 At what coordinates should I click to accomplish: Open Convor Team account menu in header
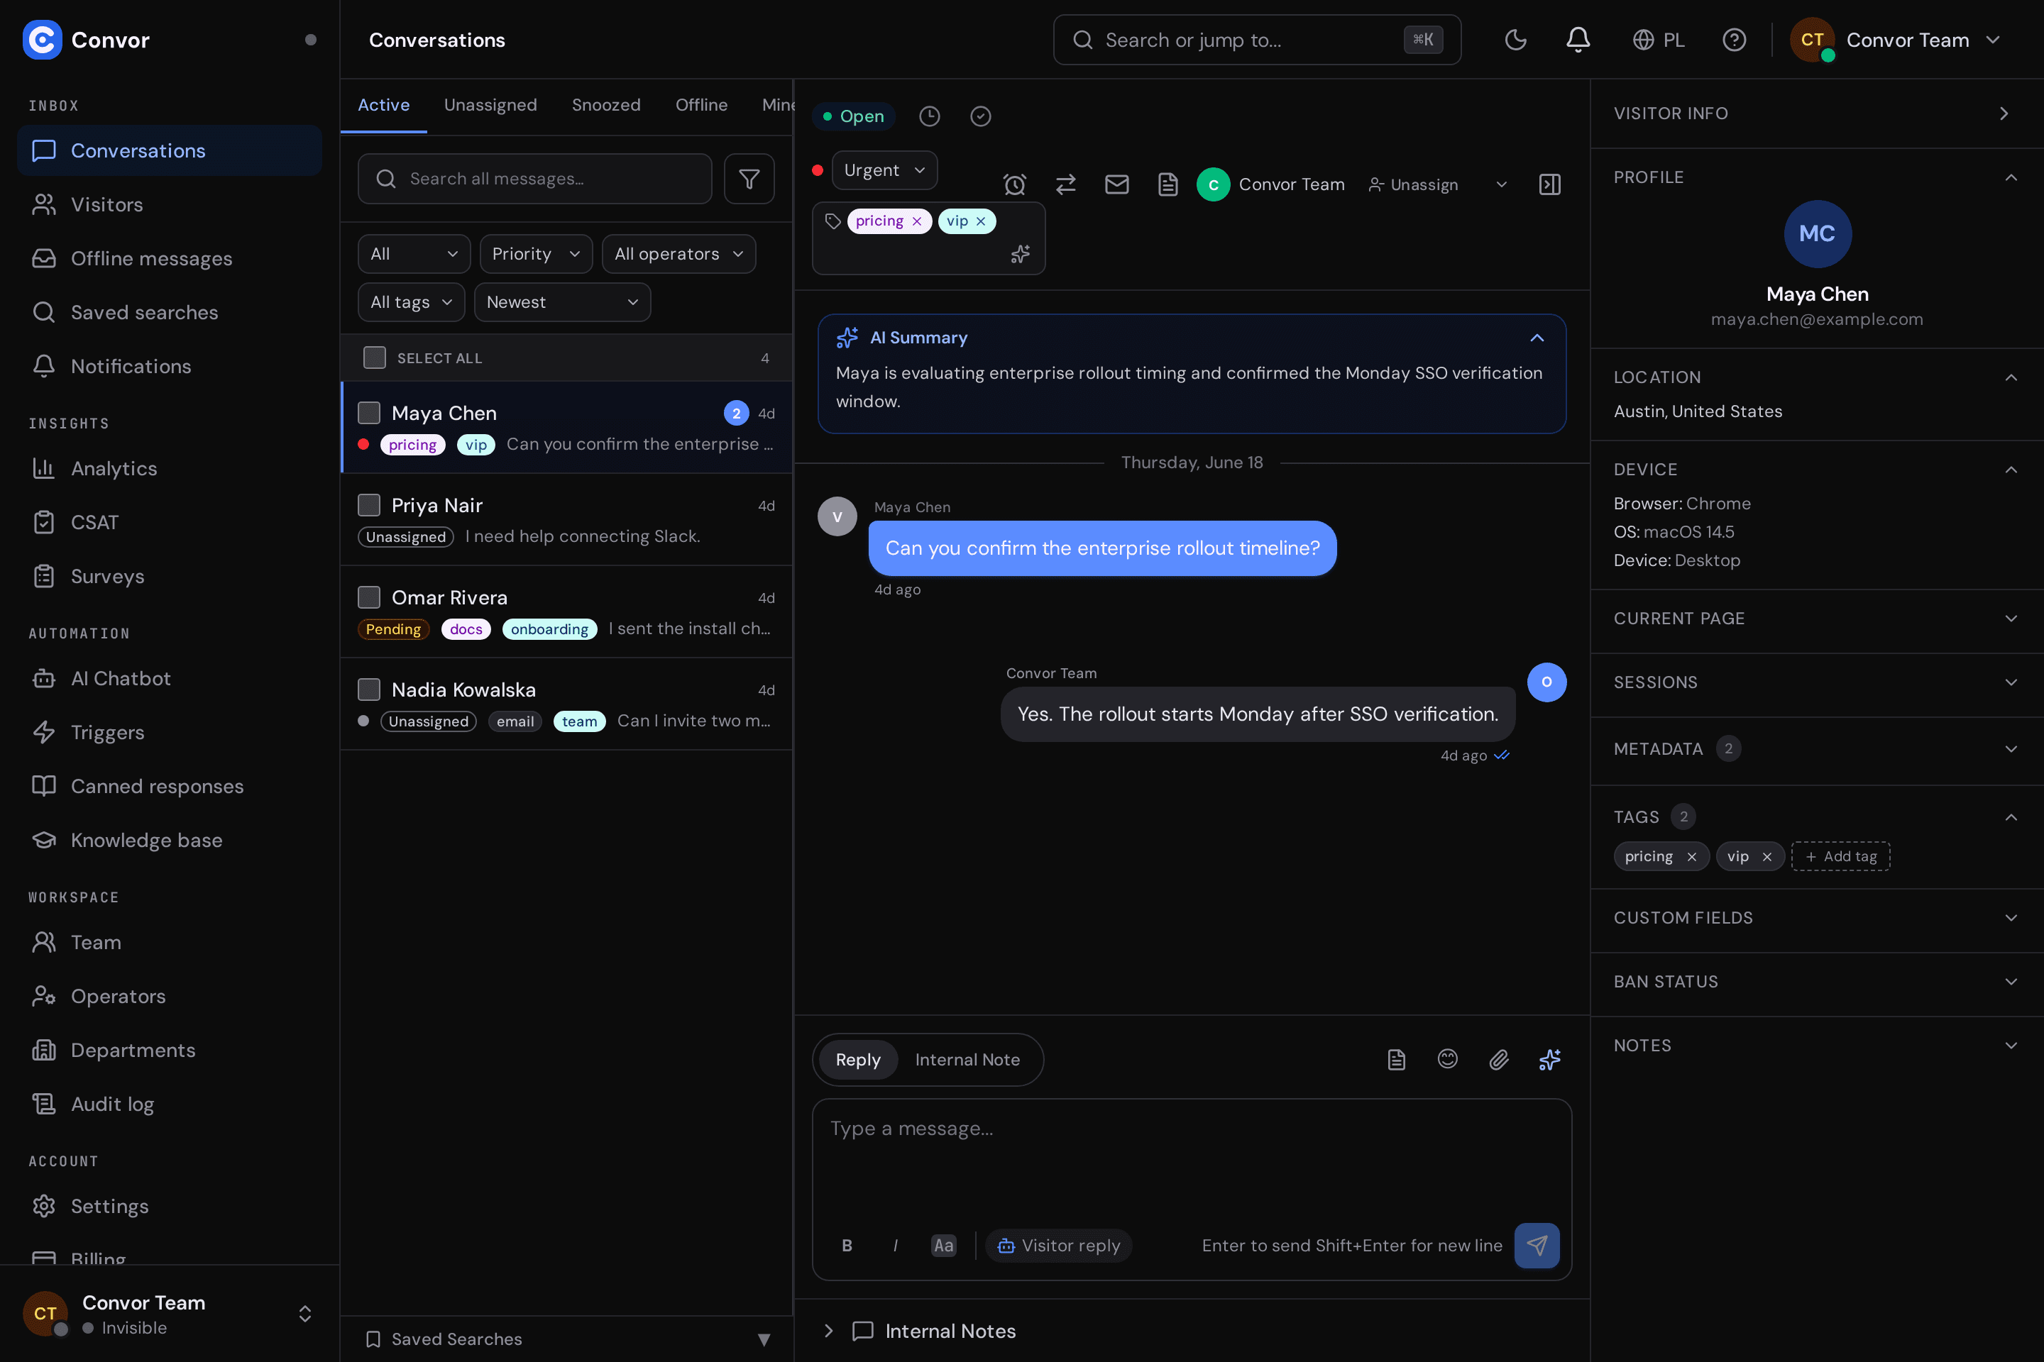point(1896,40)
